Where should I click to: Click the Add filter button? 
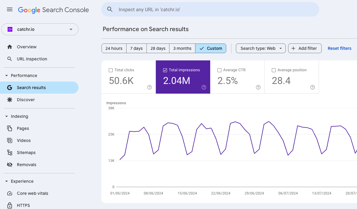click(x=305, y=48)
